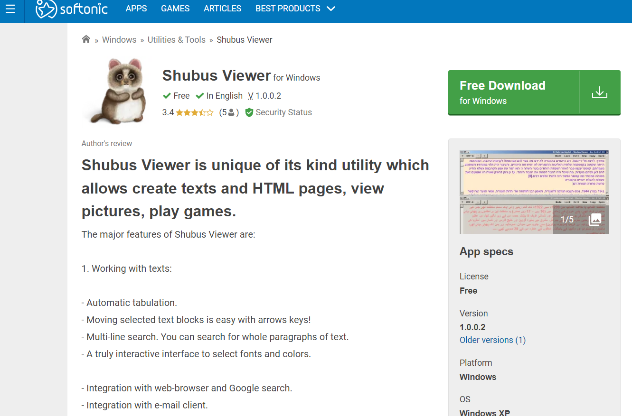Expand the BEST PRODUCTS dropdown

(x=295, y=9)
